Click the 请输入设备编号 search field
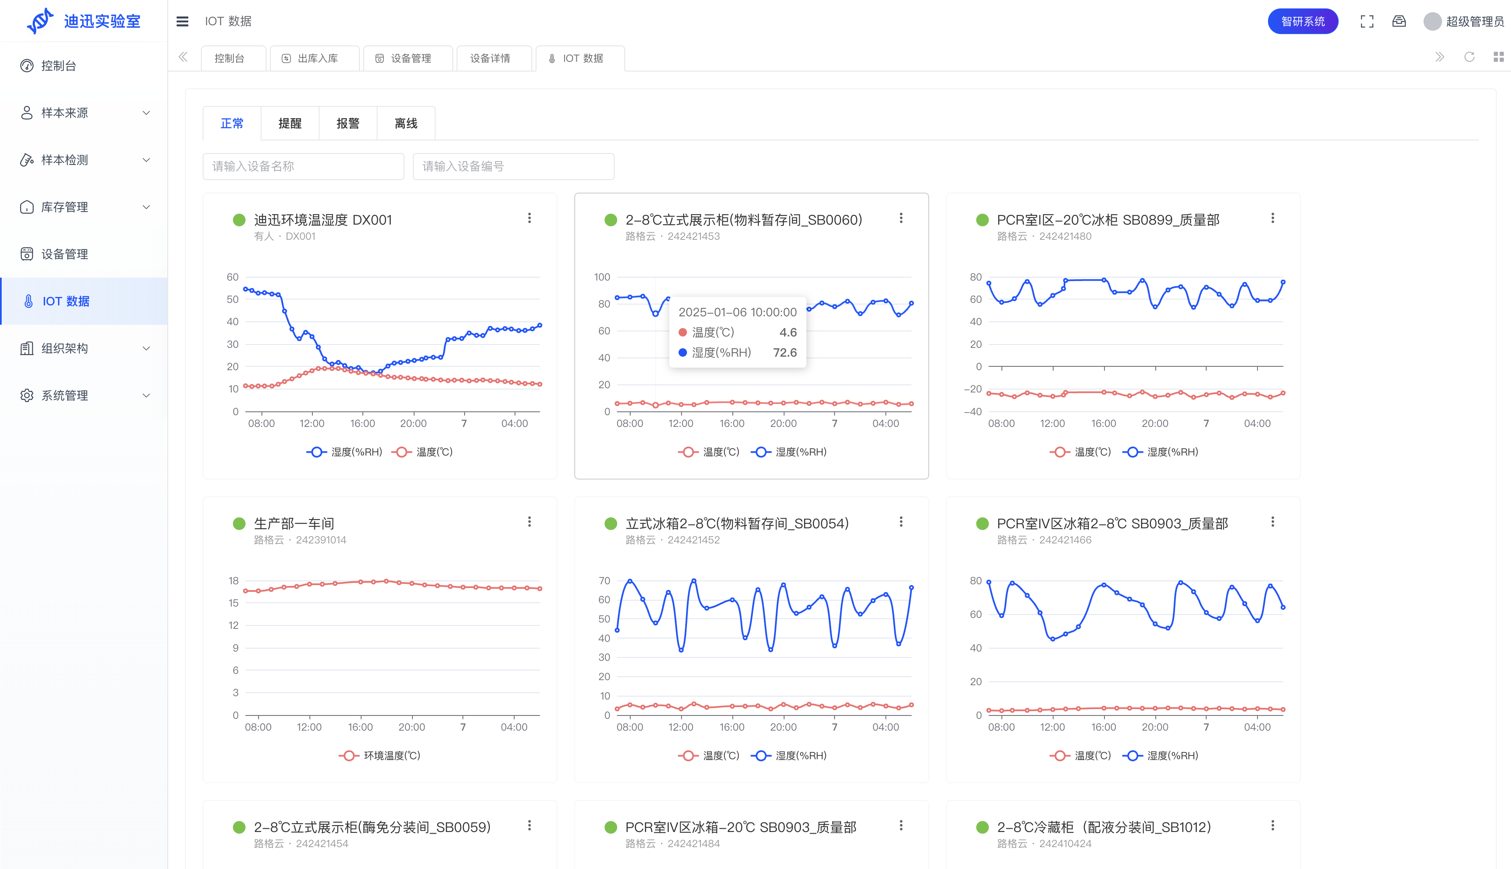 pyautogui.click(x=513, y=167)
